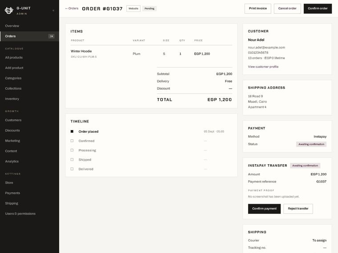Open Users & permissions settings
This screenshot has height=253, width=338.
[x=20, y=213]
